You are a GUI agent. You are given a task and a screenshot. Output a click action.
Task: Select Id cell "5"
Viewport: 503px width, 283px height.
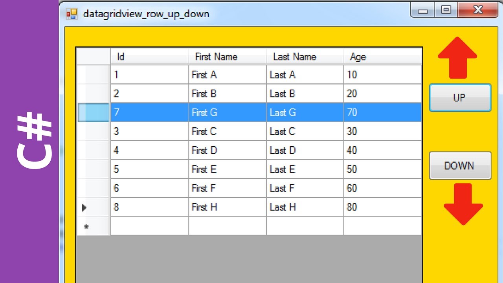pyautogui.click(x=149, y=169)
